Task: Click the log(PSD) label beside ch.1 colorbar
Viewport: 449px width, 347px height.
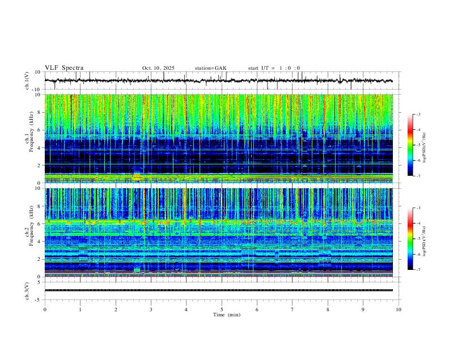Action: coord(425,148)
